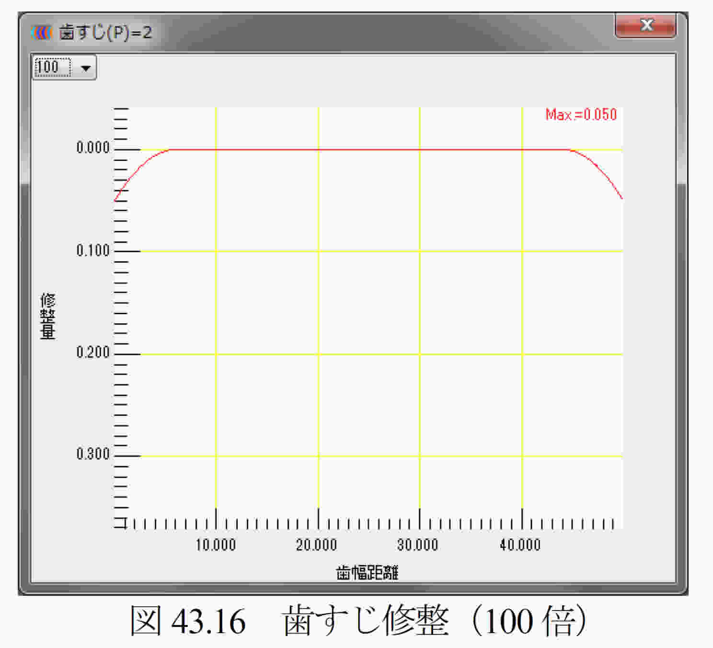Click the 歯幅距離 x-axis title
The height and width of the screenshot is (648, 713).
pyautogui.click(x=367, y=572)
